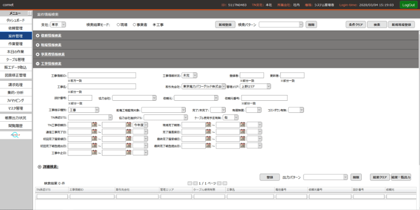Viewport: 420px width, 210px height.
Task: Open start-date calendar for 最終完了届受領日
Action: 208,139
